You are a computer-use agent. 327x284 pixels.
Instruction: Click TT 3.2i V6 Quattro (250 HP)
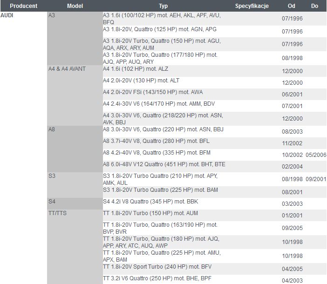(157, 278)
